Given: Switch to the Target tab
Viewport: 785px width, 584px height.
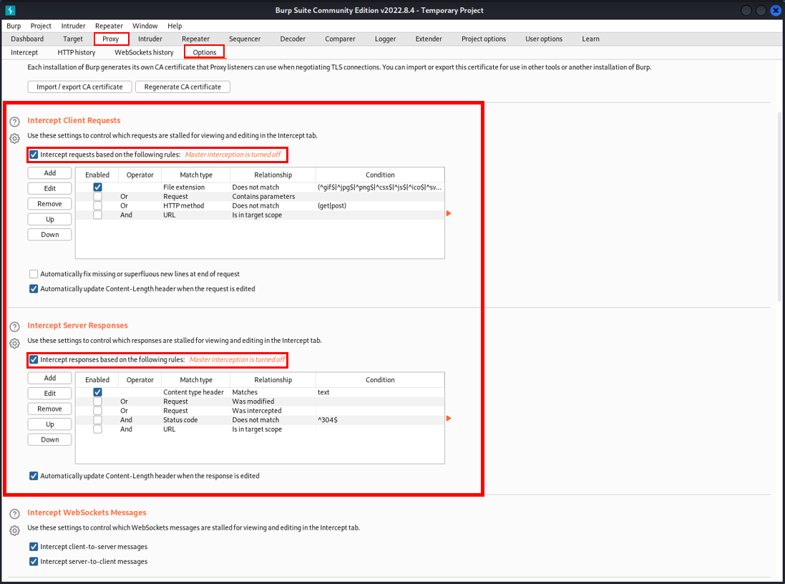Looking at the screenshot, I should [72, 39].
